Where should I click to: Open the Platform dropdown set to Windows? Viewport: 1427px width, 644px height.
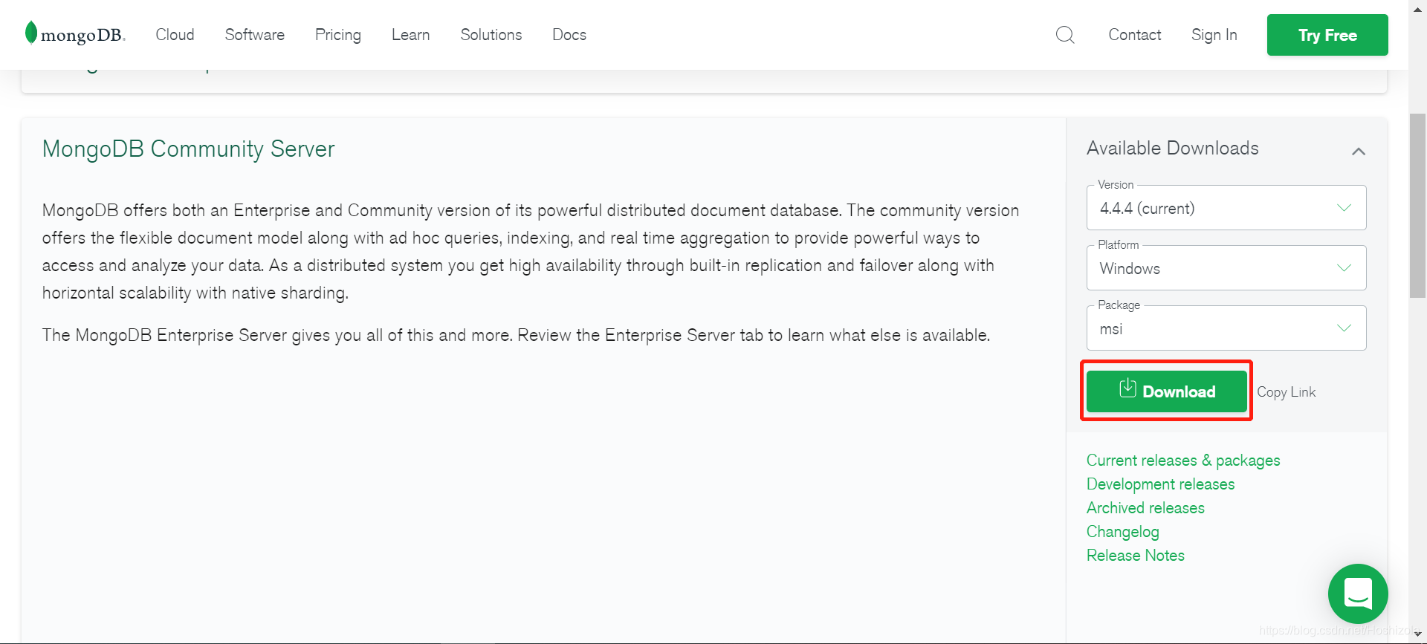(x=1226, y=268)
